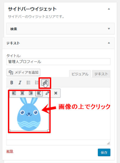The width and height of the screenshot is (120, 163).
Task: Collapse the テキスト widget arrow
Action: [x=109, y=43]
